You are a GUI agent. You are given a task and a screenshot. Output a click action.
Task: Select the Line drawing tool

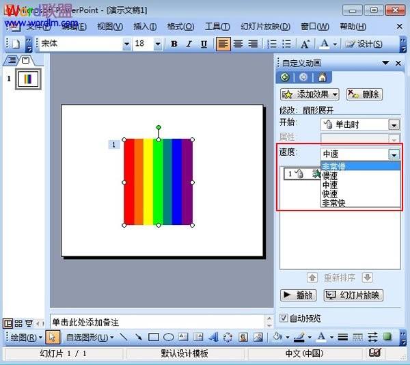(x=124, y=337)
